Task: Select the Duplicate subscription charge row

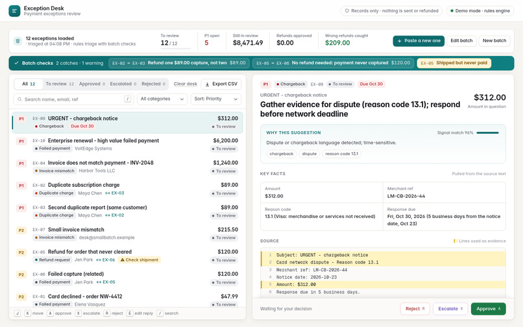Action: 127,189
